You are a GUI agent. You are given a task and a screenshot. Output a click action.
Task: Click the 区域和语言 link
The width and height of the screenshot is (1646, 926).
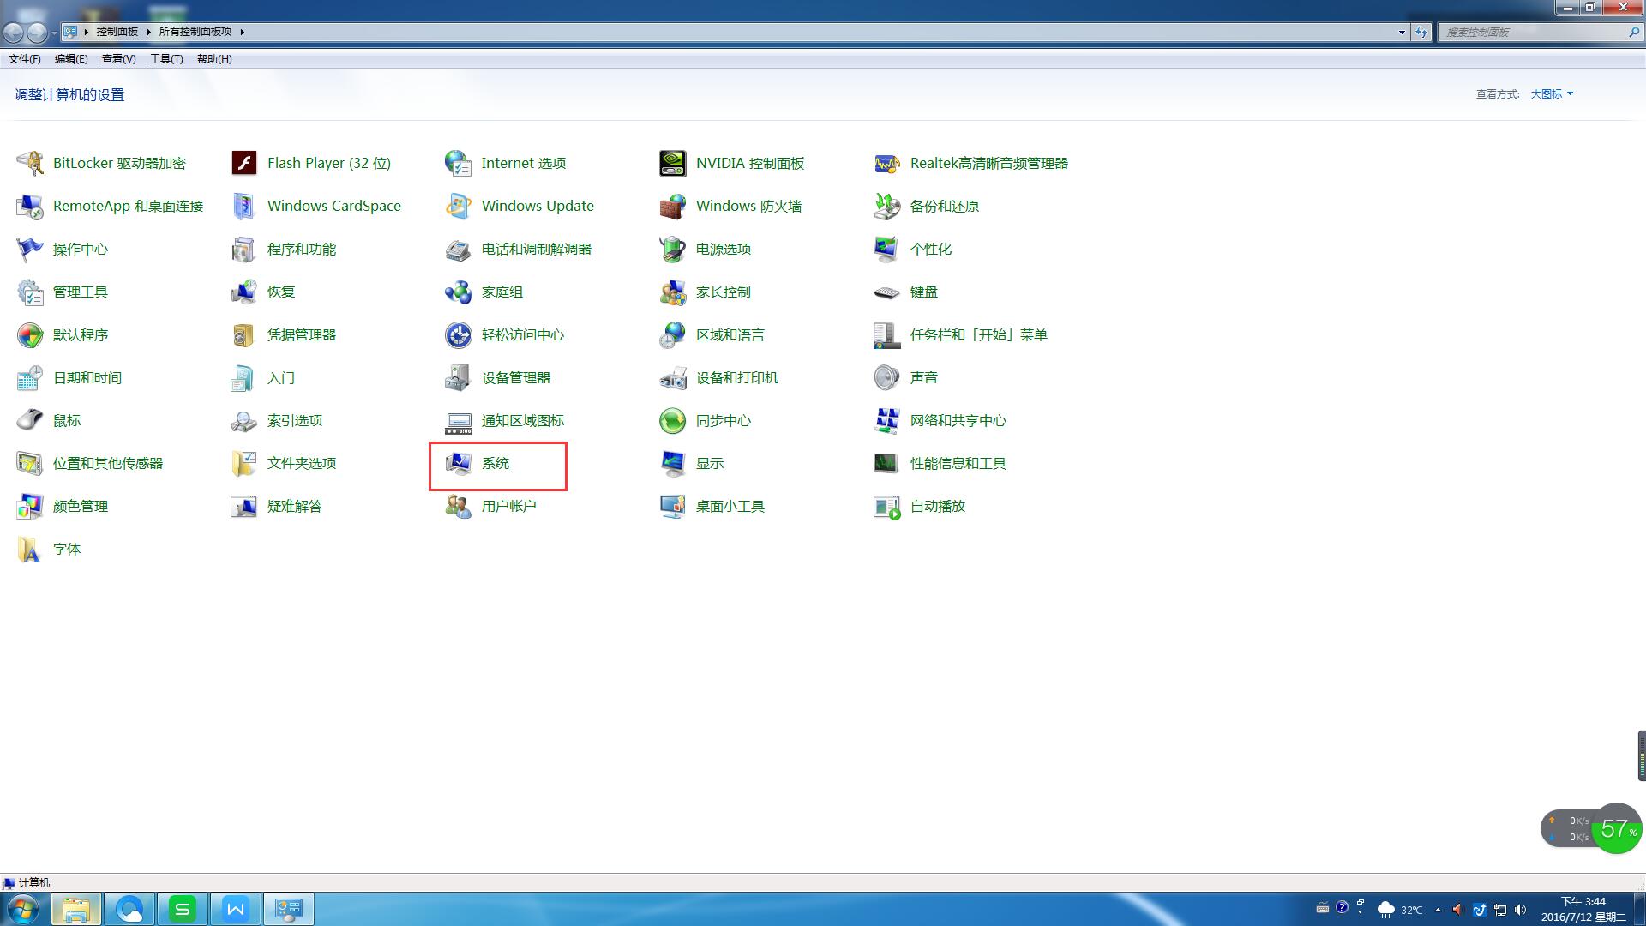click(x=730, y=334)
